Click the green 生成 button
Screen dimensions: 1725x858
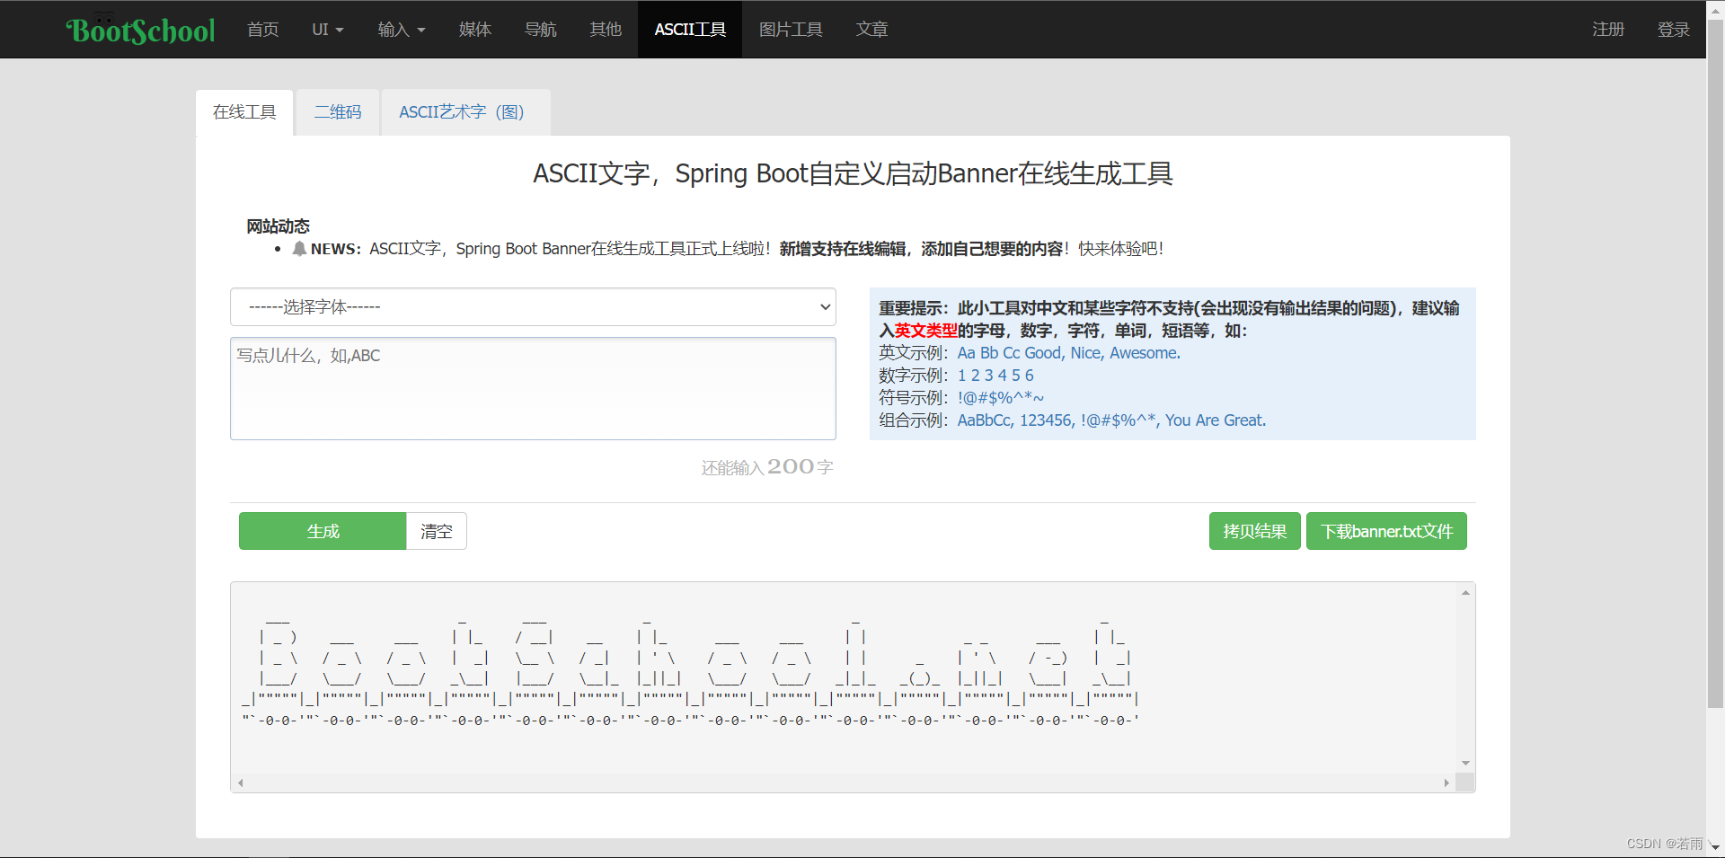323,531
